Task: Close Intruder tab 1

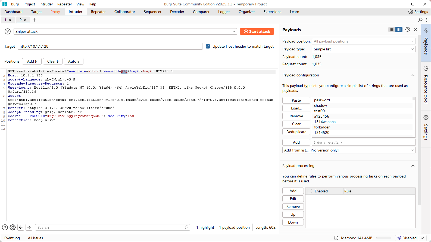Action: tap(10, 20)
